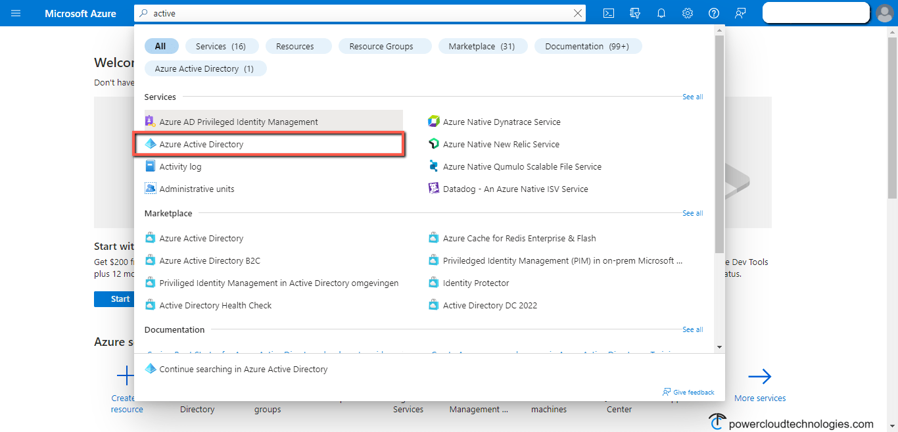Screen dimensions: 898x432
Task: See all Documentation results
Action: 693,329
